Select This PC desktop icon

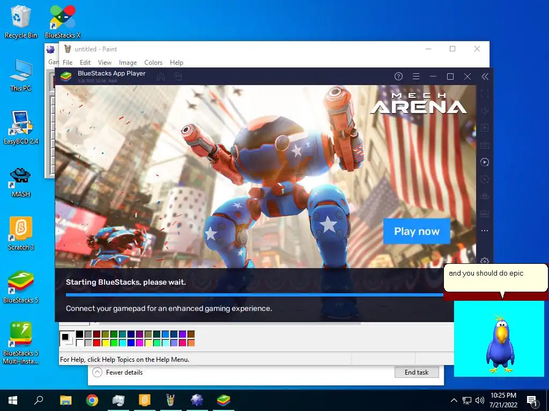pos(21,75)
